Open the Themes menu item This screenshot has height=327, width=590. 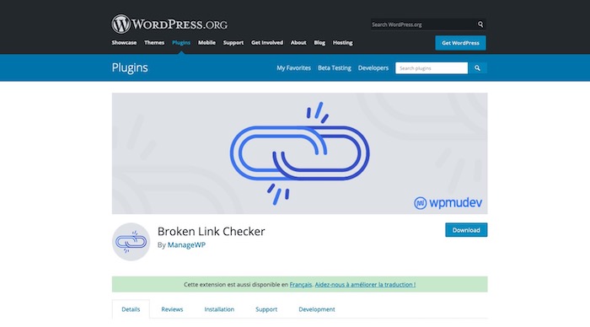coord(154,42)
